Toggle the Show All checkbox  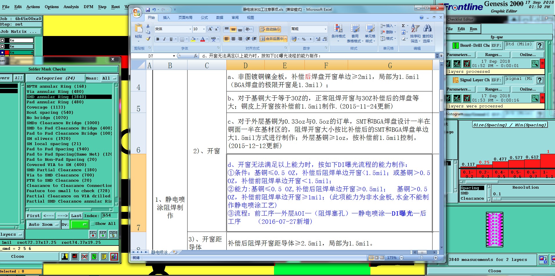click(x=93, y=224)
